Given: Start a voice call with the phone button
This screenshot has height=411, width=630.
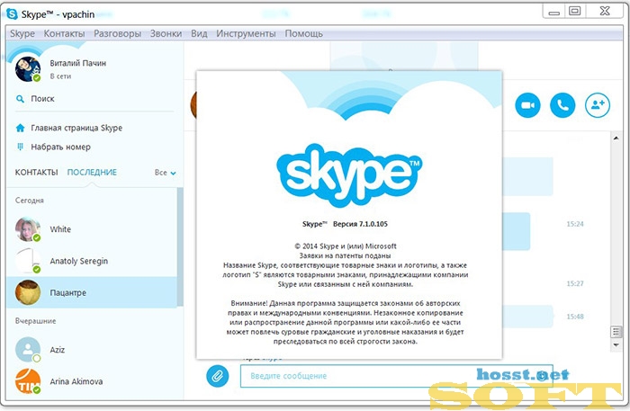Looking at the screenshot, I should point(562,105).
